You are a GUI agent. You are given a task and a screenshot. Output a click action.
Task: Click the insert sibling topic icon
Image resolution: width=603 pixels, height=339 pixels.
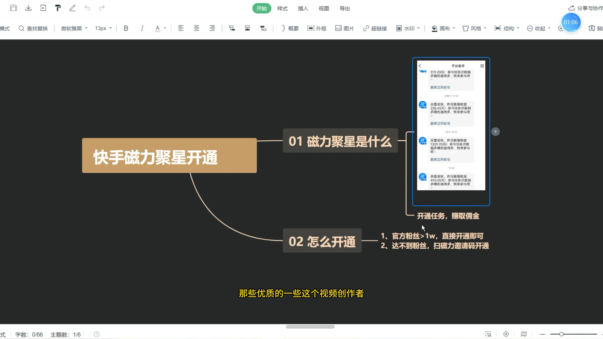coord(247,28)
